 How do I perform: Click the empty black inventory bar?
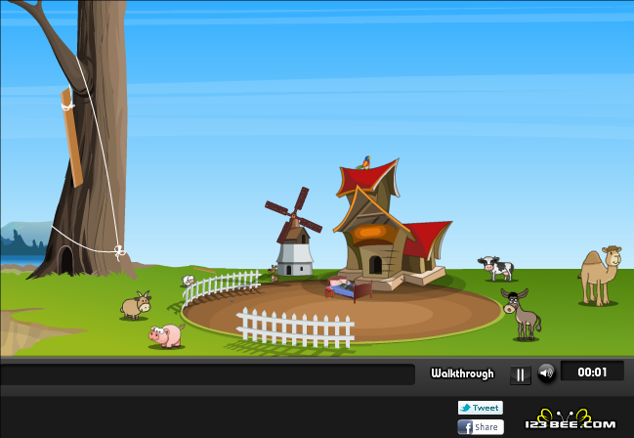click(x=207, y=374)
